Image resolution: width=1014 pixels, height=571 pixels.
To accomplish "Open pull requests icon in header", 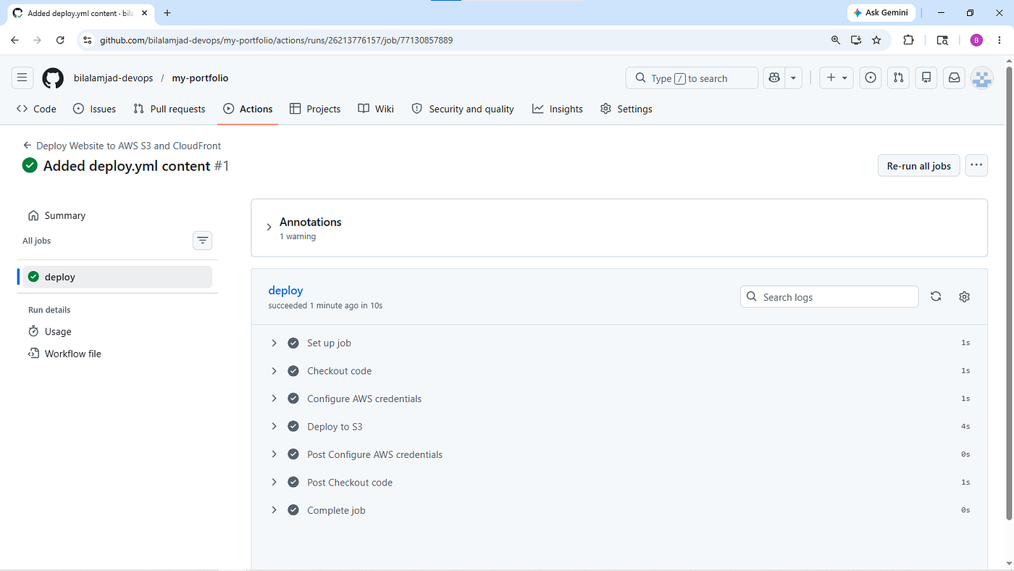I will tap(898, 78).
